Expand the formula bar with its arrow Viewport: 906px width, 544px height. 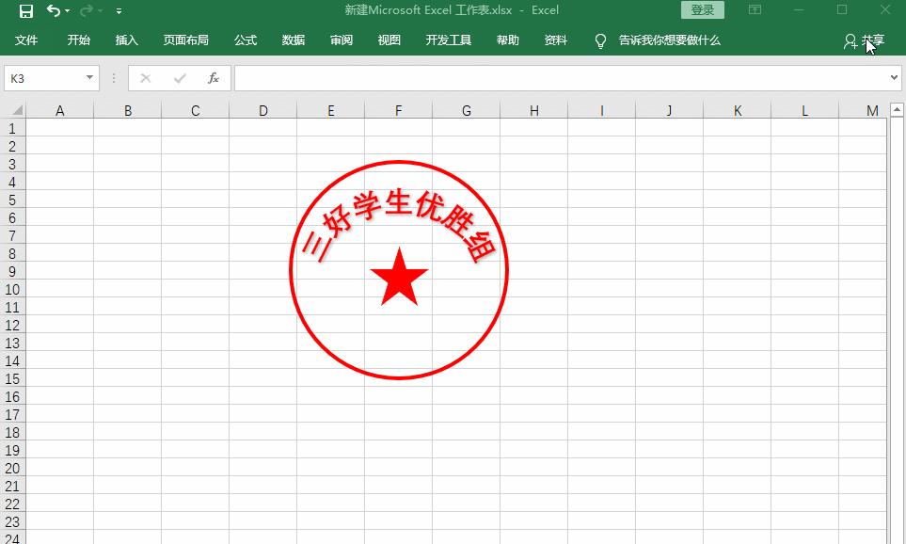click(894, 78)
